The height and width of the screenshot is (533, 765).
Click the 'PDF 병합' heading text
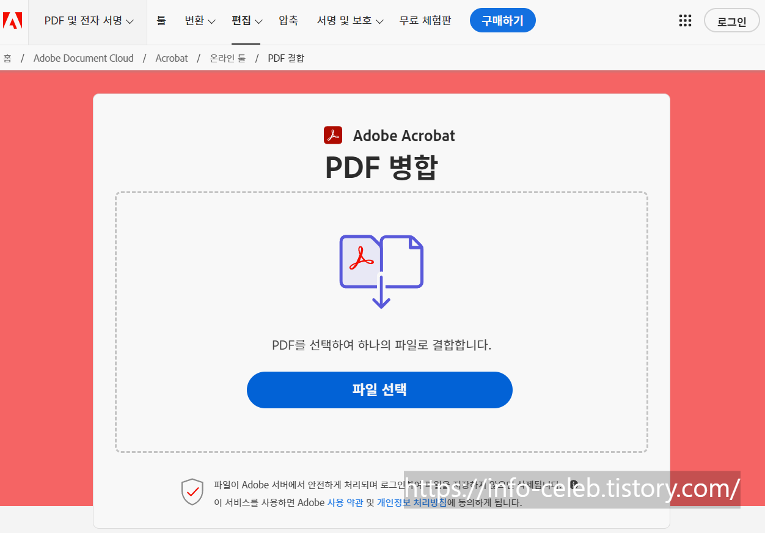point(381,167)
